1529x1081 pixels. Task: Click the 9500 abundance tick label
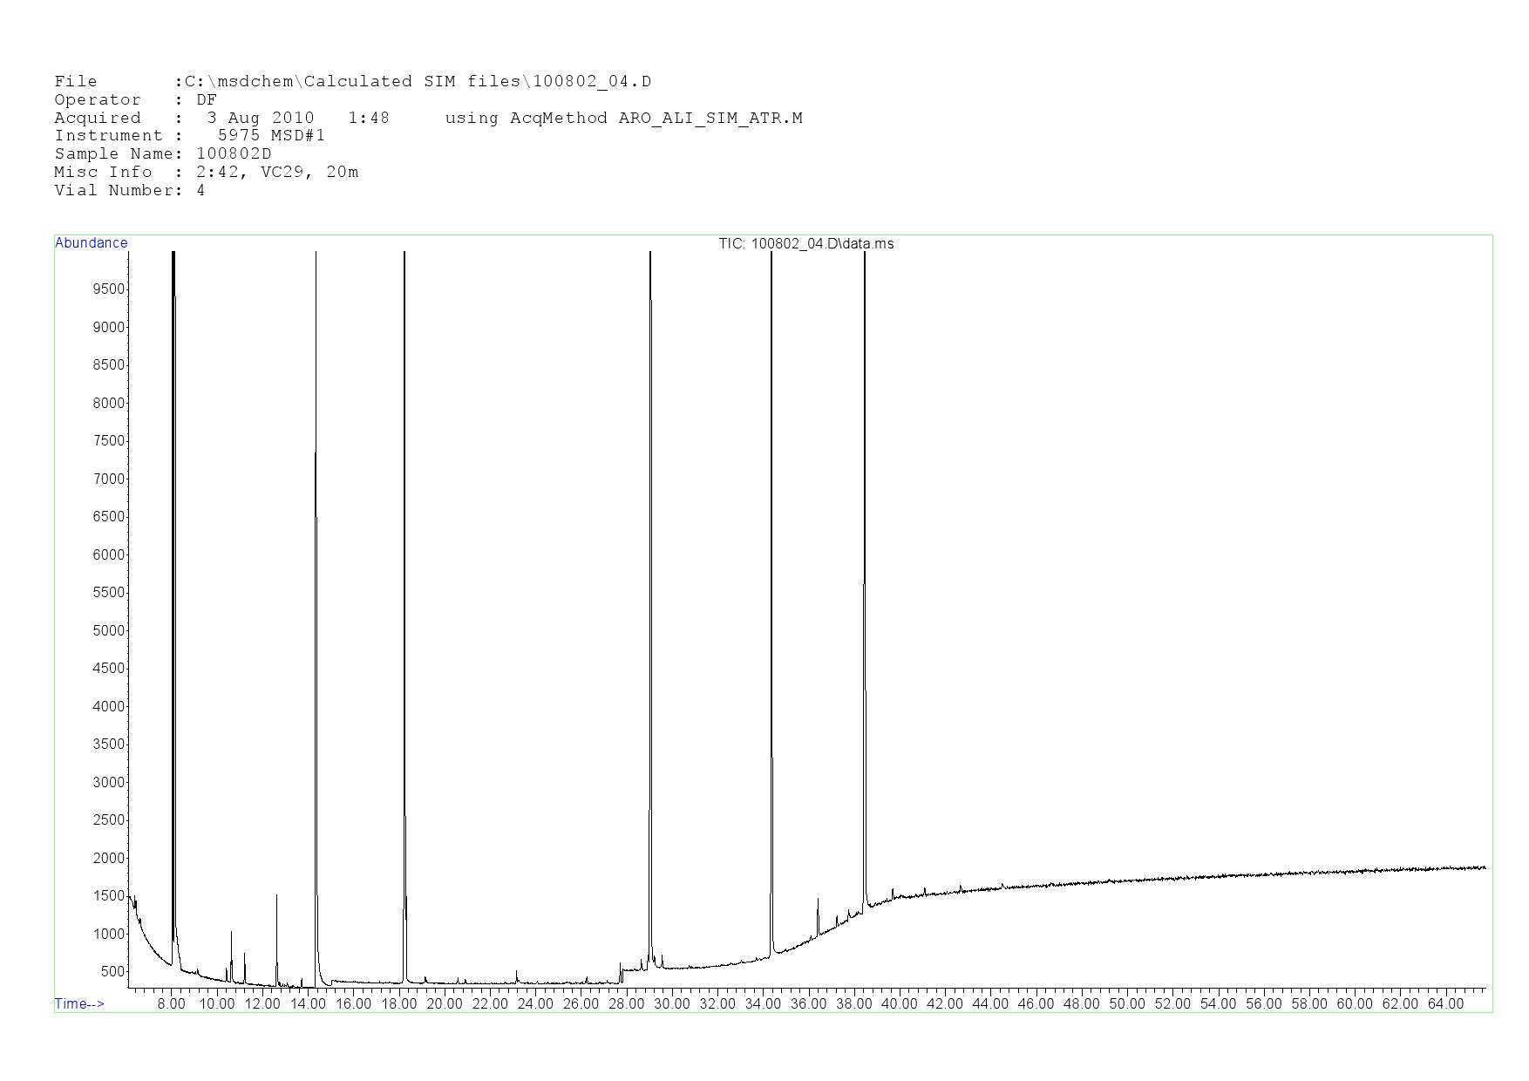pos(109,289)
